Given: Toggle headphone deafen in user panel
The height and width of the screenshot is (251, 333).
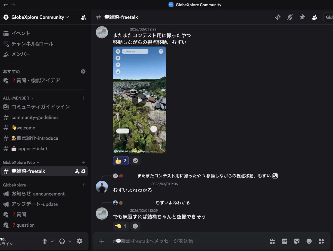Looking at the screenshot, I should 62,241.
